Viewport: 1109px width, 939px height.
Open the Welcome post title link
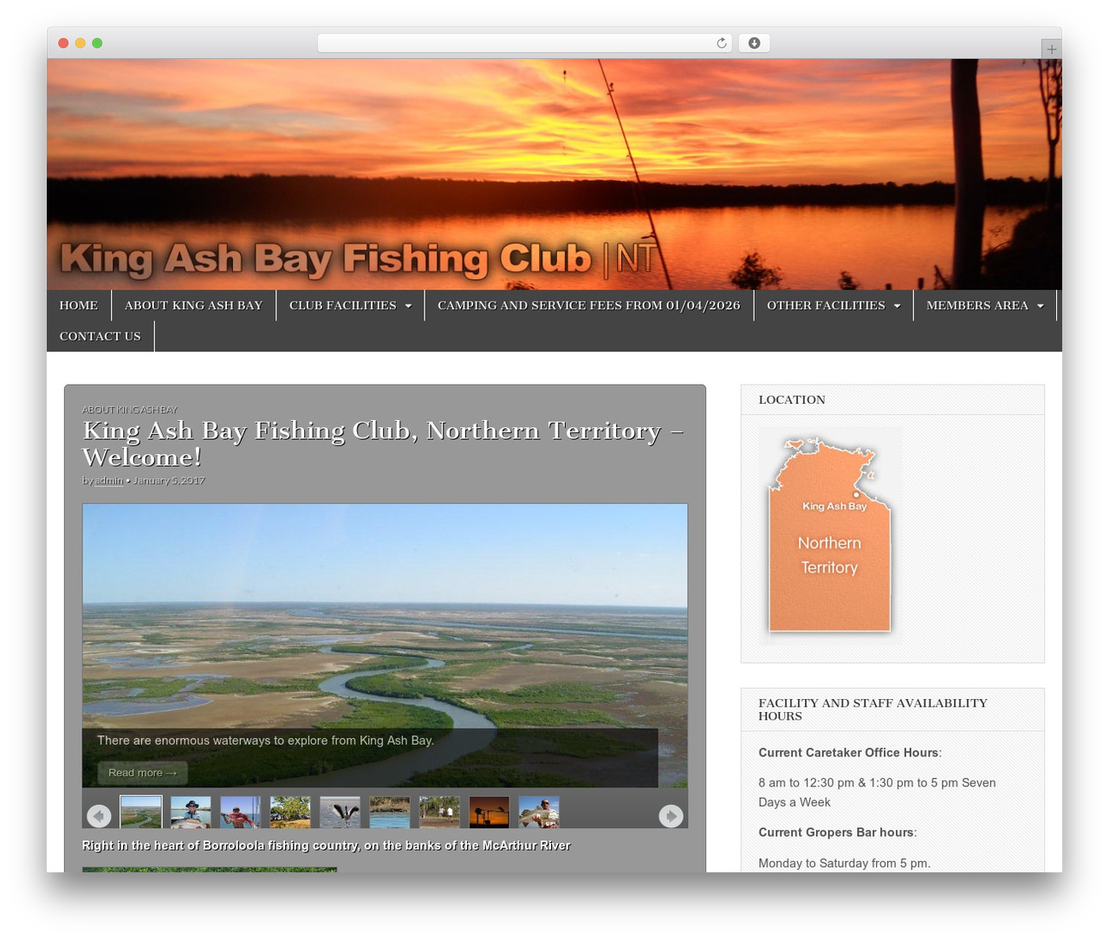(x=383, y=444)
